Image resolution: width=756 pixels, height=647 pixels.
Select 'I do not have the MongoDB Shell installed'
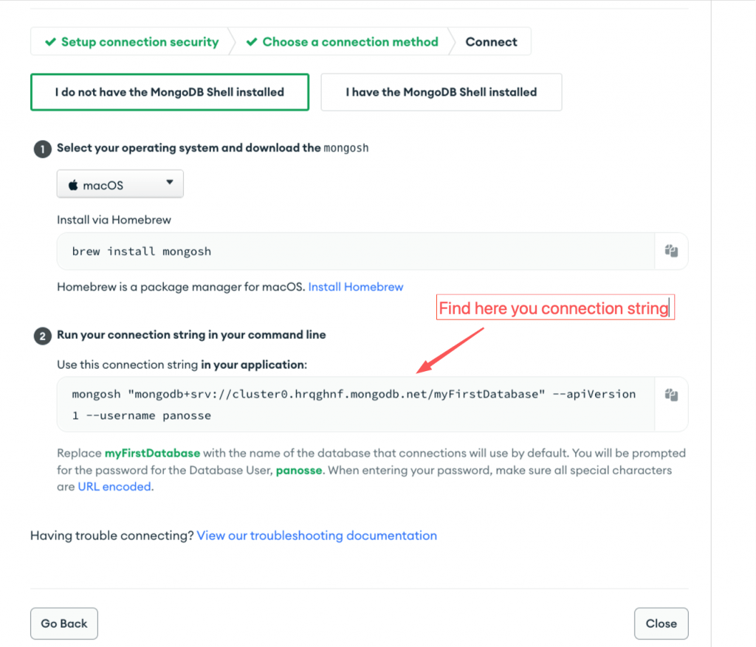tap(170, 92)
